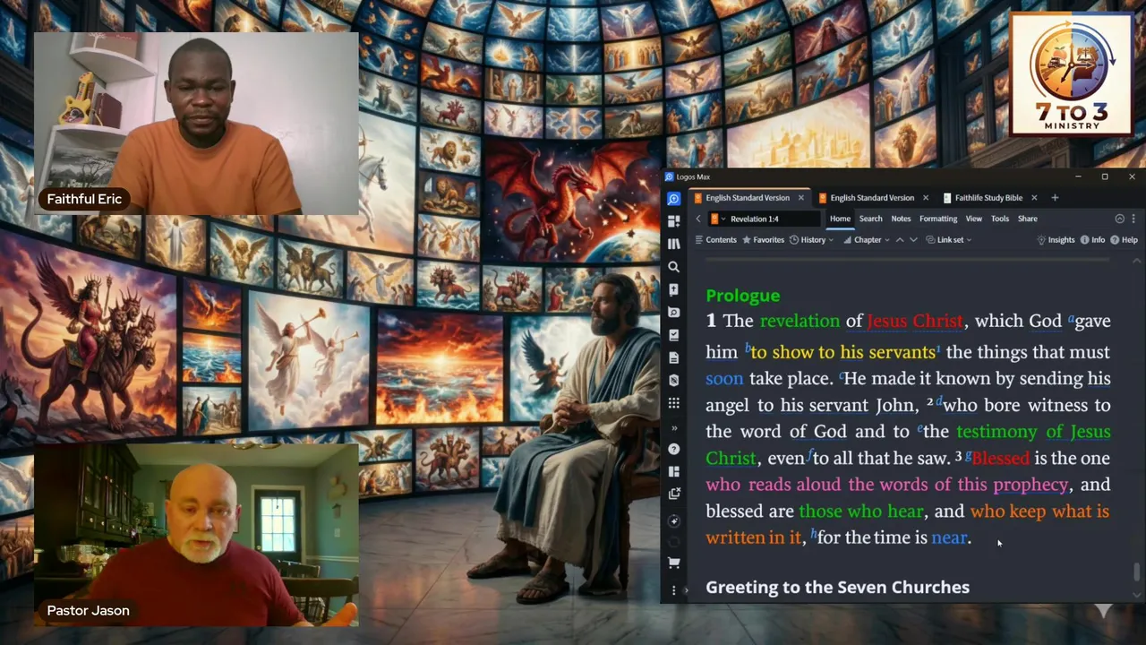Go back with the left arrow near reference box
This screenshot has height=645, width=1146.
698,219
